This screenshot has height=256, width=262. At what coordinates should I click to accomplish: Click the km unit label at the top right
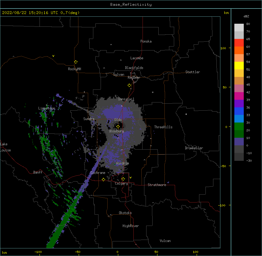coord(226,13)
